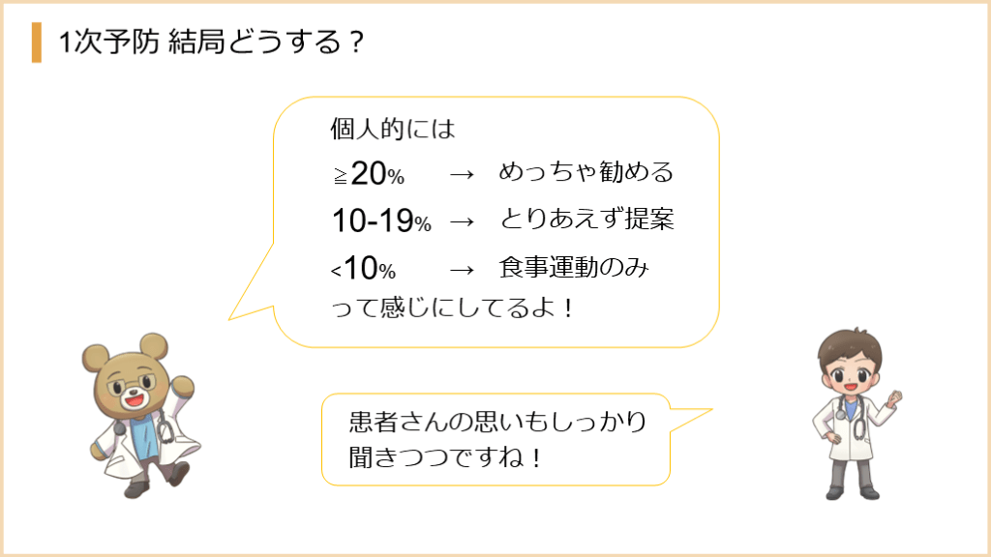Click the text 個人的には

(x=392, y=129)
